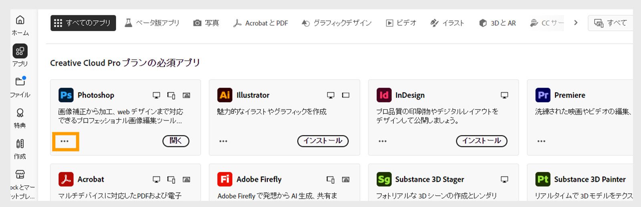
Task: Install InDesign via インストール button
Action: tap(482, 141)
